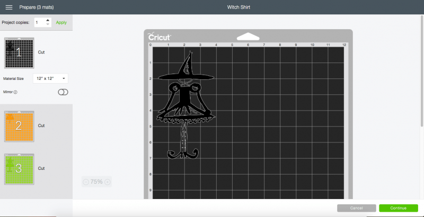Click the vertical scrollbar on the right
The height and width of the screenshot is (217, 424).
(421, 79)
